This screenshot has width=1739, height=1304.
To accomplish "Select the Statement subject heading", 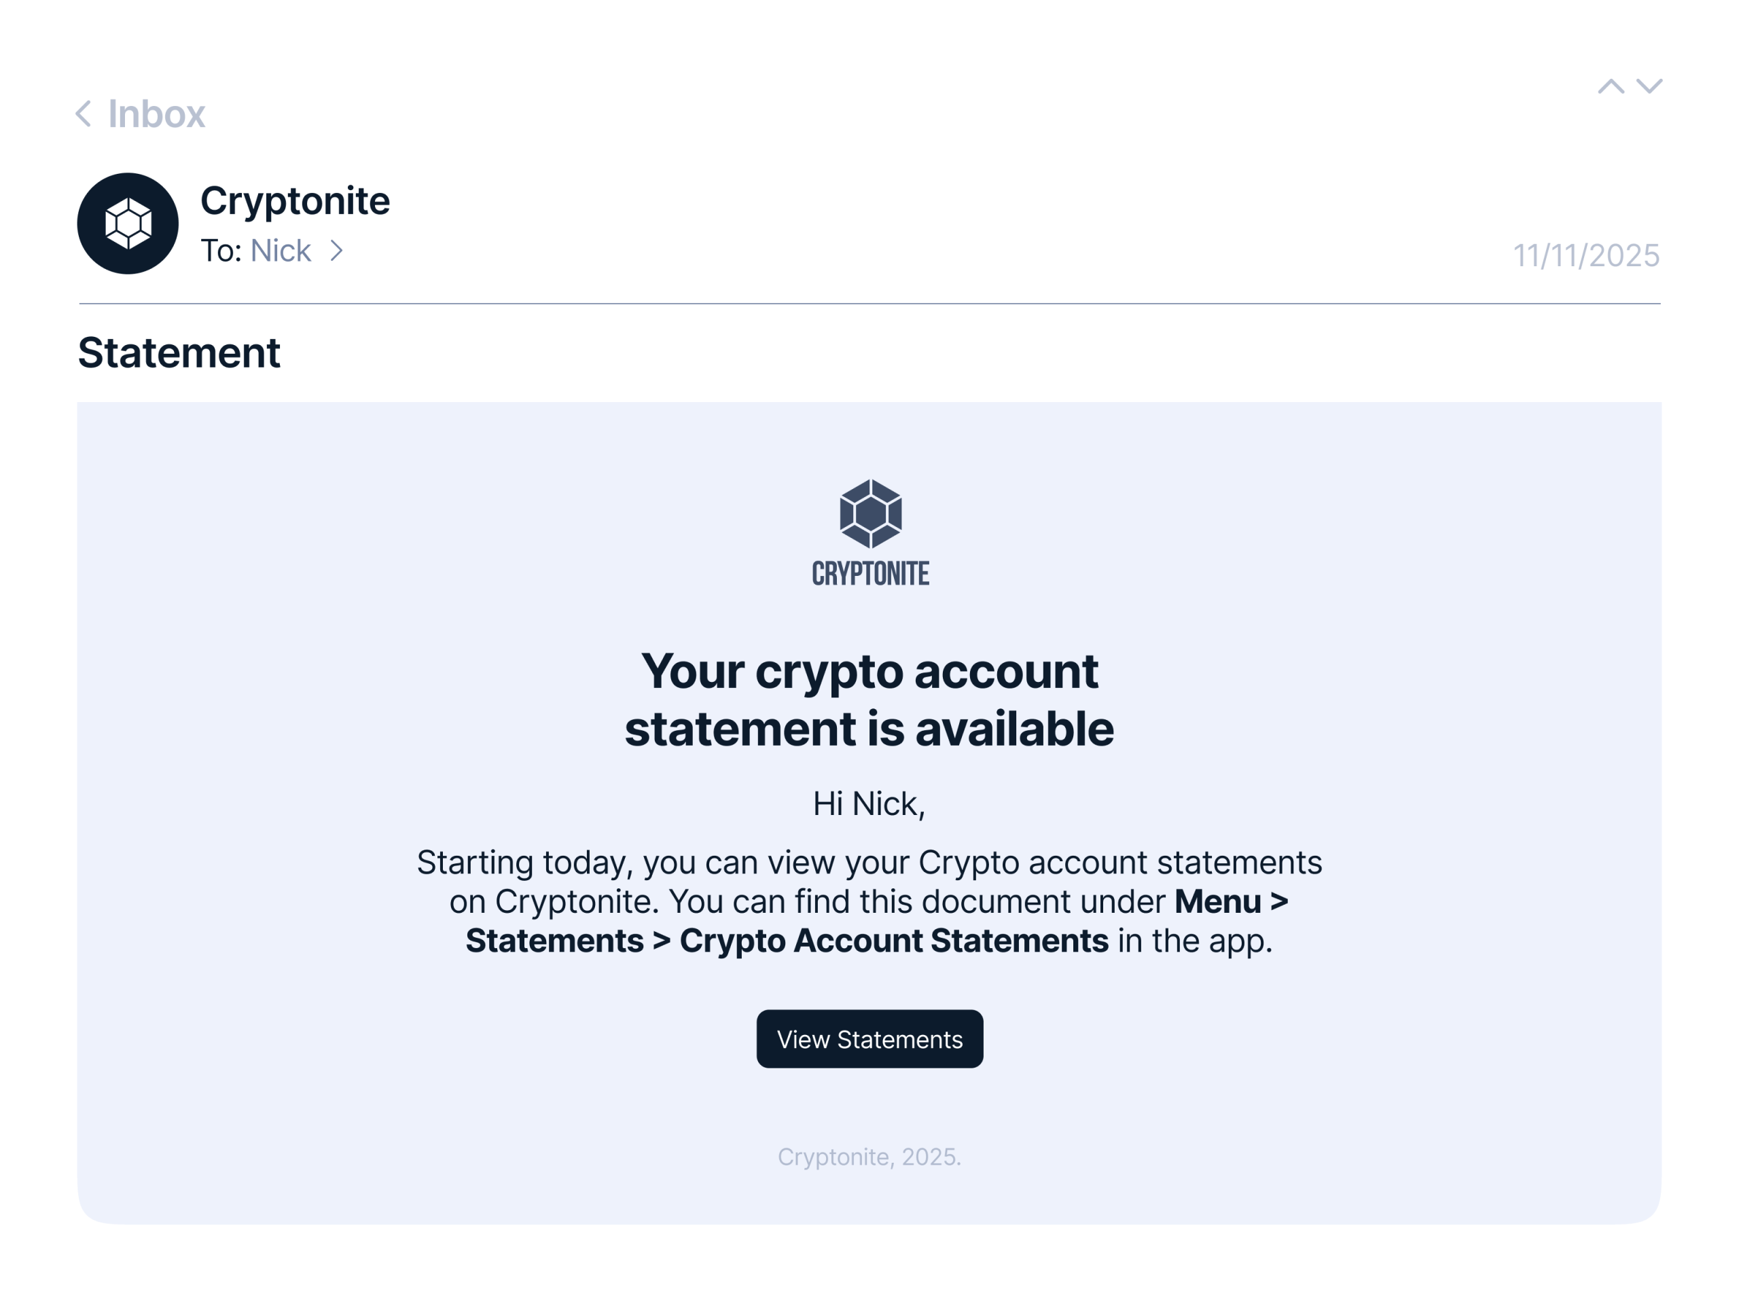I will coord(179,353).
